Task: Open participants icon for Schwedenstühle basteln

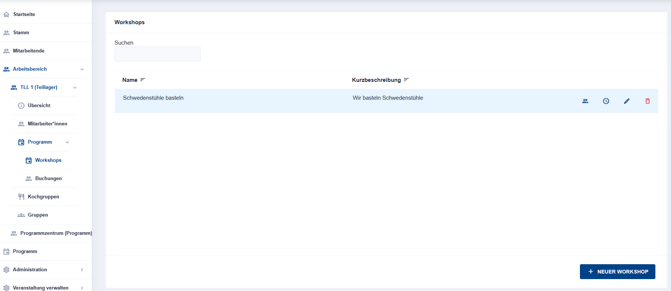Action: (585, 101)
